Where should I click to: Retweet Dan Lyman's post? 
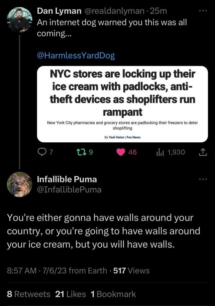81,152
